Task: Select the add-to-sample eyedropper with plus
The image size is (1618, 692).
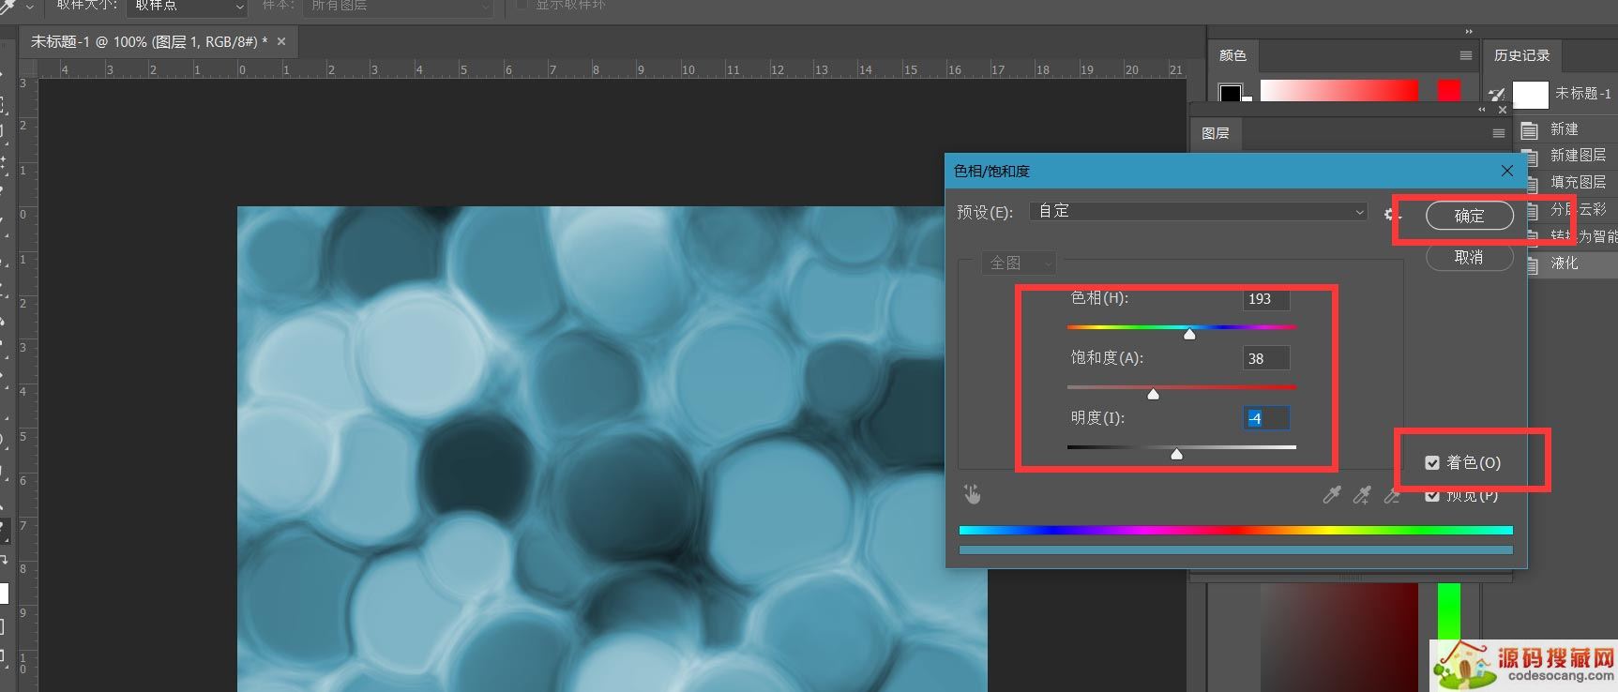Action: tap(1362, 495)
